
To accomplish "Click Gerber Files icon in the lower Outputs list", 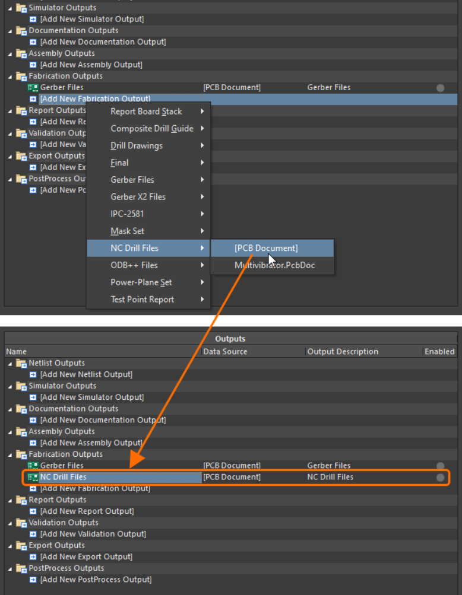I will tap(33, 466).
